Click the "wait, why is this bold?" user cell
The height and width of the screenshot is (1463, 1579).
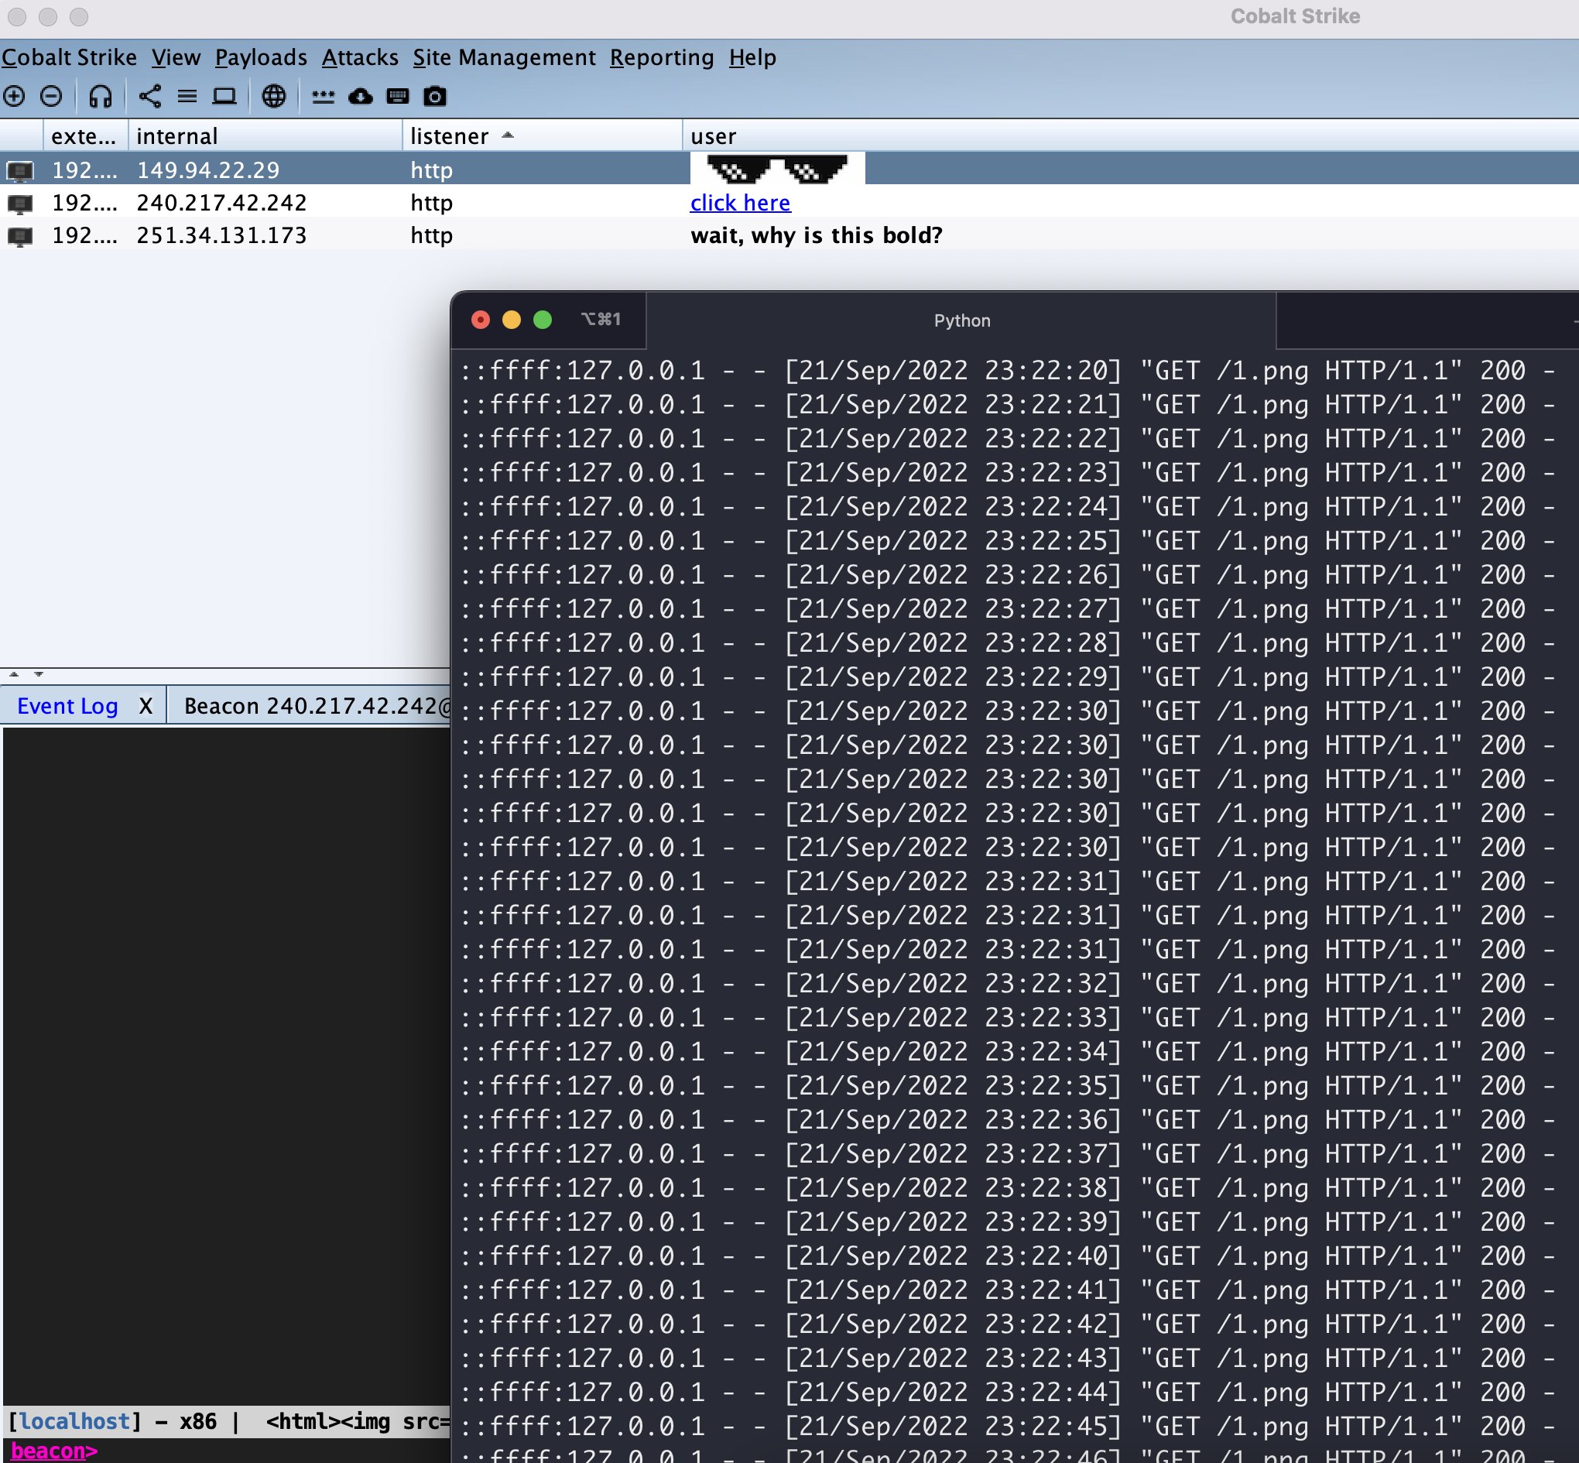point(817,236)
